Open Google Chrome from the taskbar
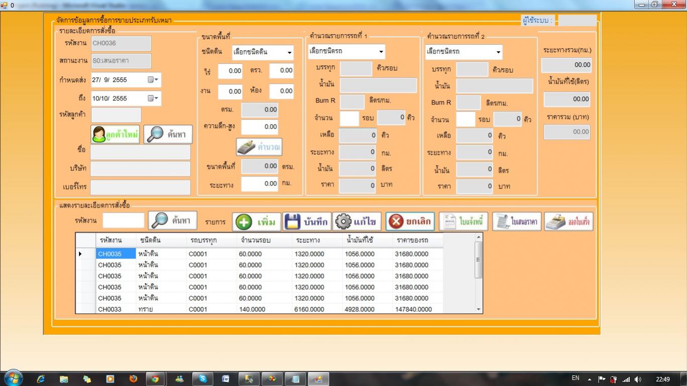Image resolution: width=687 pixels, height=386 pixels. (155, 379)
